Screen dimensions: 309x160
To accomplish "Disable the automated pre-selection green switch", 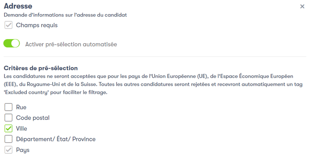I will point(12,44).
